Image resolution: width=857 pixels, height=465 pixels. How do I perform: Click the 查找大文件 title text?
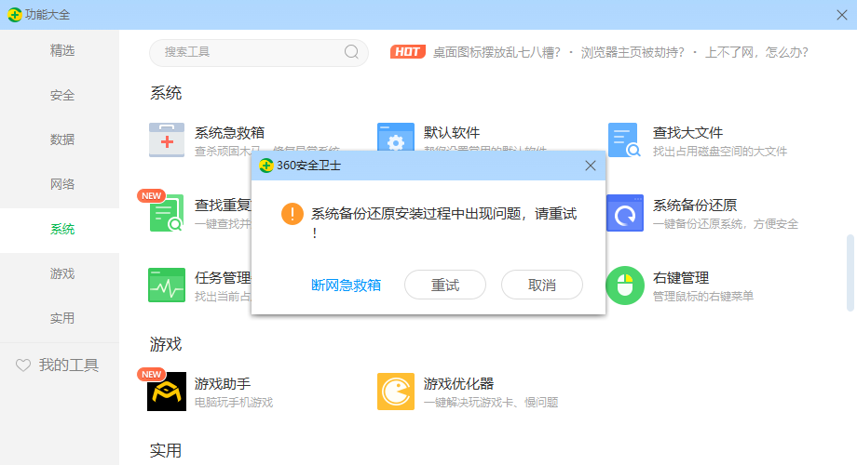687,133
